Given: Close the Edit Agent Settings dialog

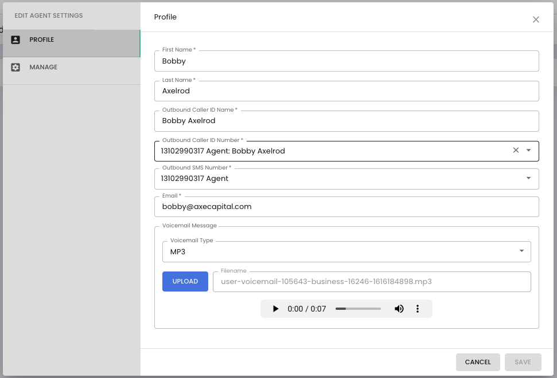Looking at the screenshot, I should [x=536, y=19].
